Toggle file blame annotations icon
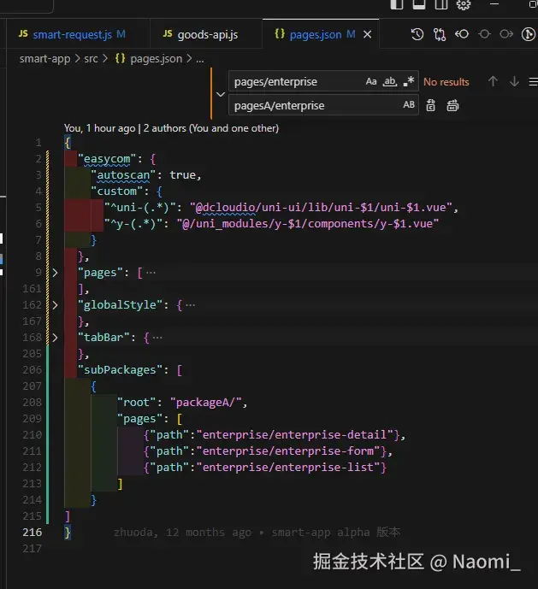 (x=529, y=34)
